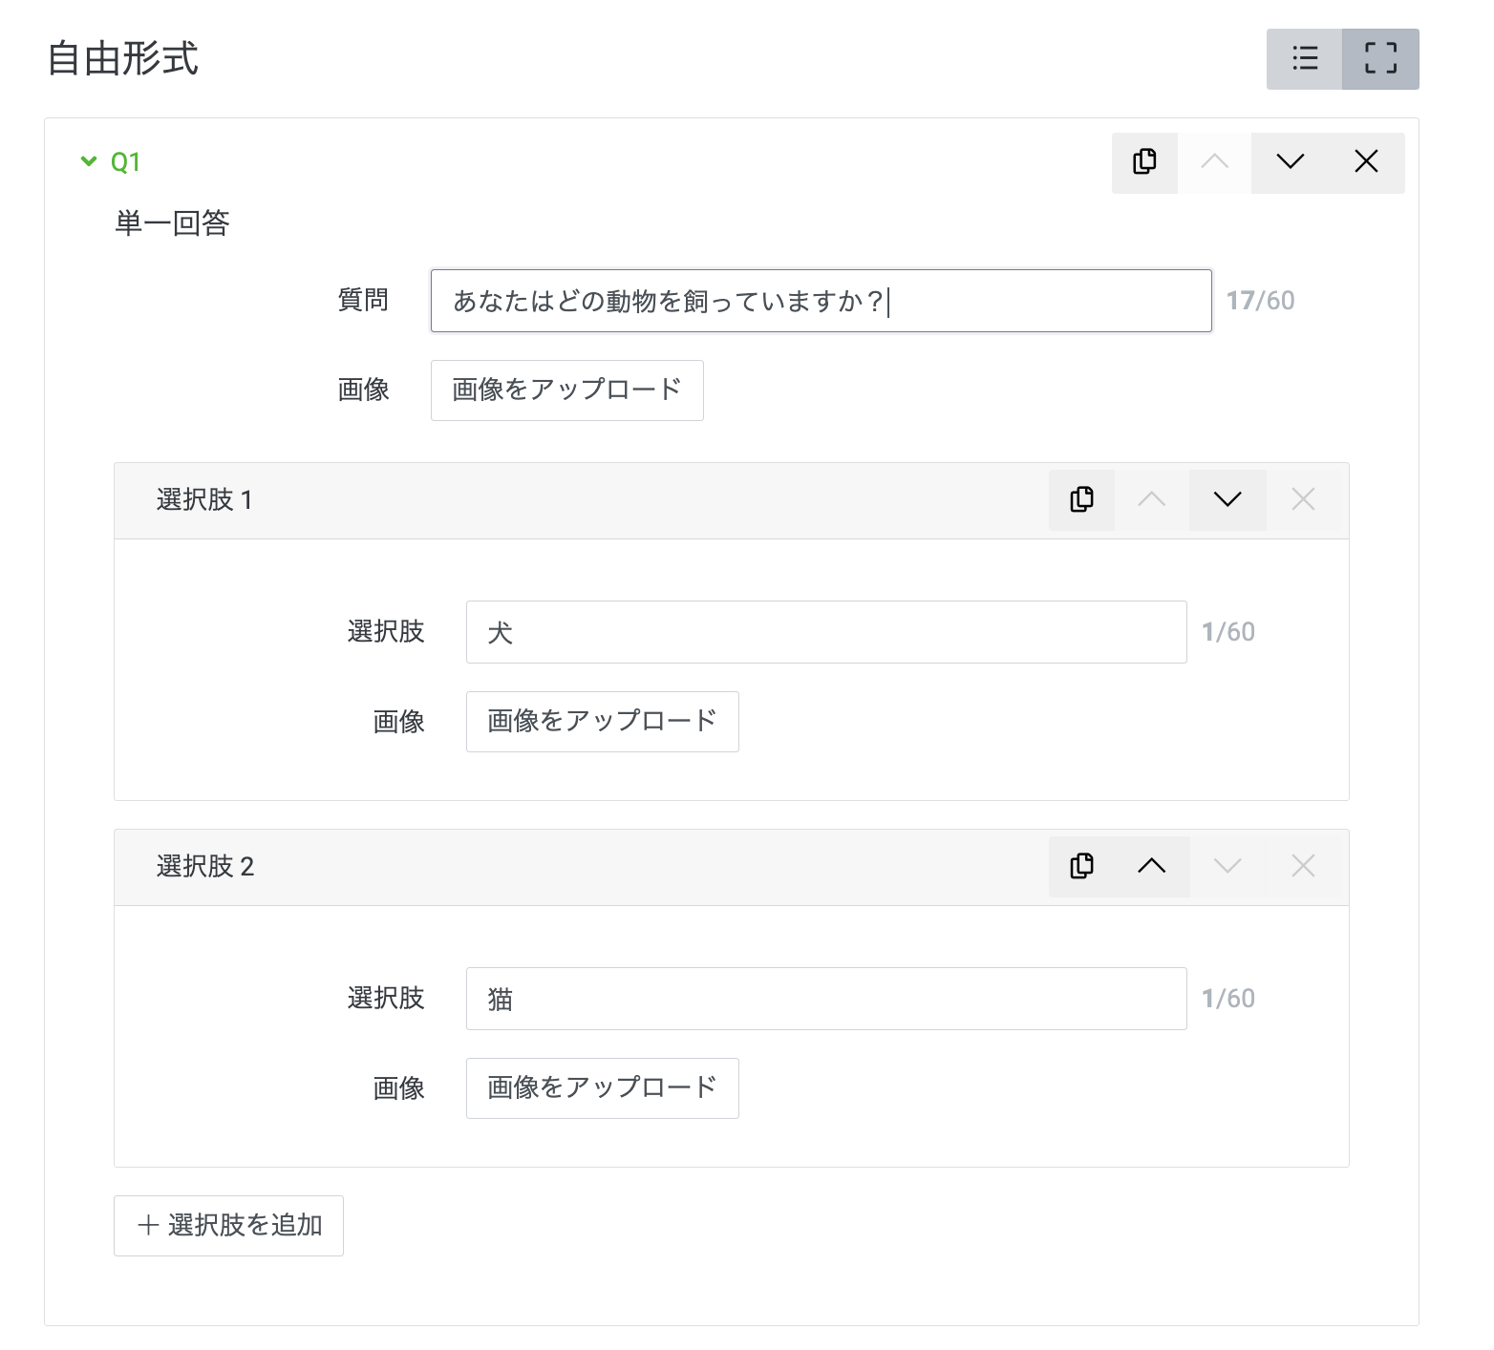Upload image for 選択肢 2

pyautogui.click(x=603, y=1088)
